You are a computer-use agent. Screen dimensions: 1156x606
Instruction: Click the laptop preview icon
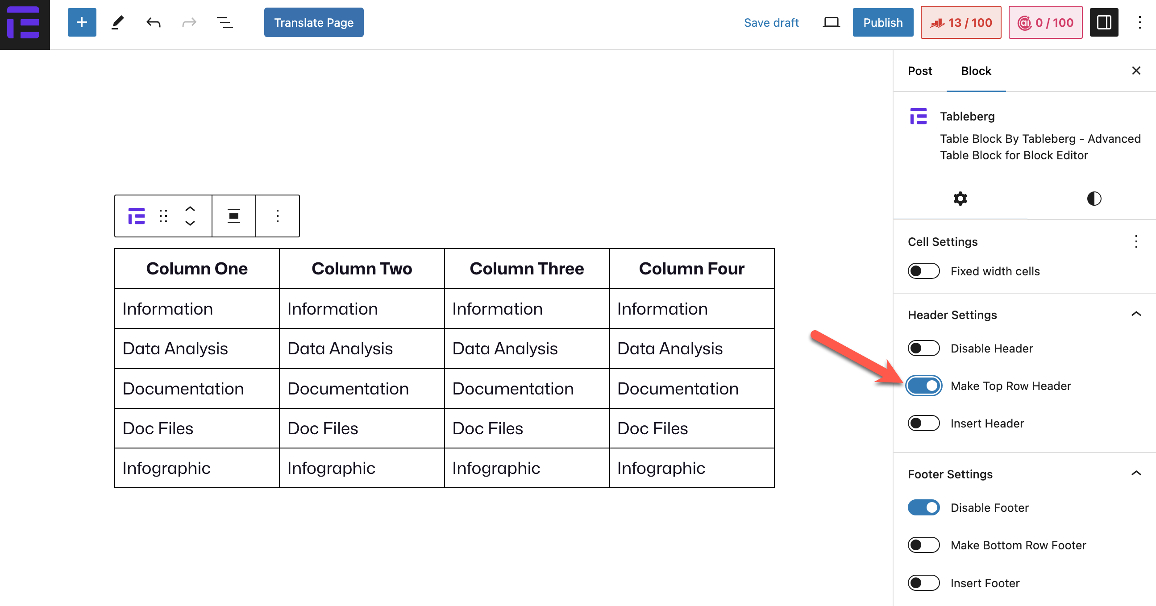[x=831, y=22]
